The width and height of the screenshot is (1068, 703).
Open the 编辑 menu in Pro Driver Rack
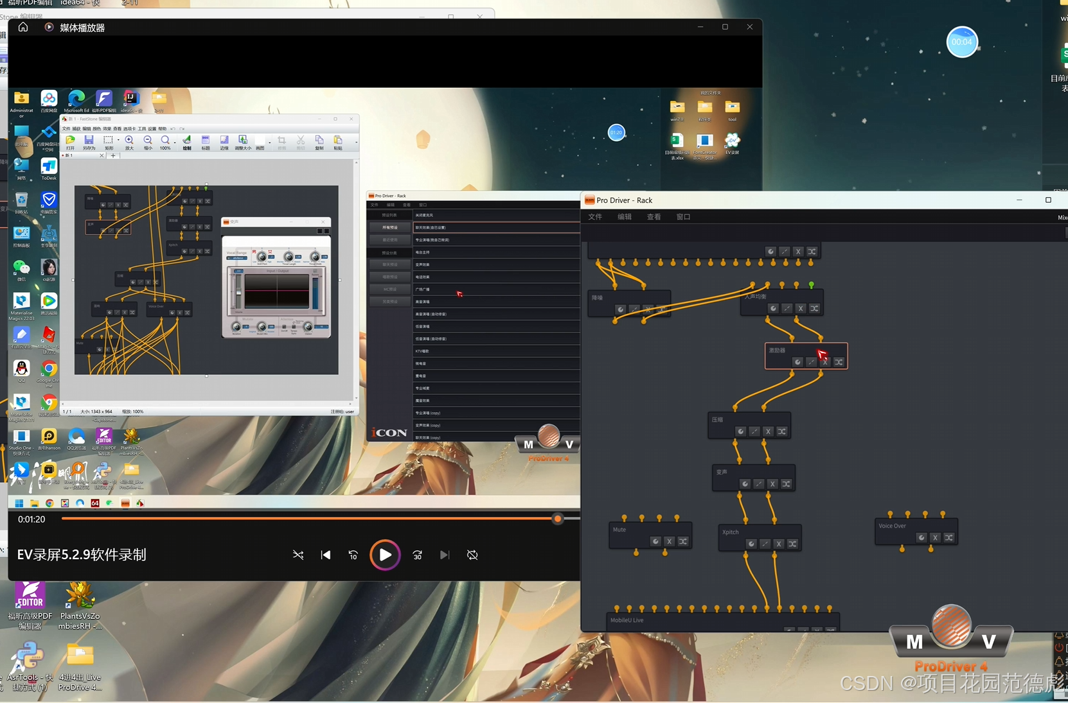[x=625, y=217]
